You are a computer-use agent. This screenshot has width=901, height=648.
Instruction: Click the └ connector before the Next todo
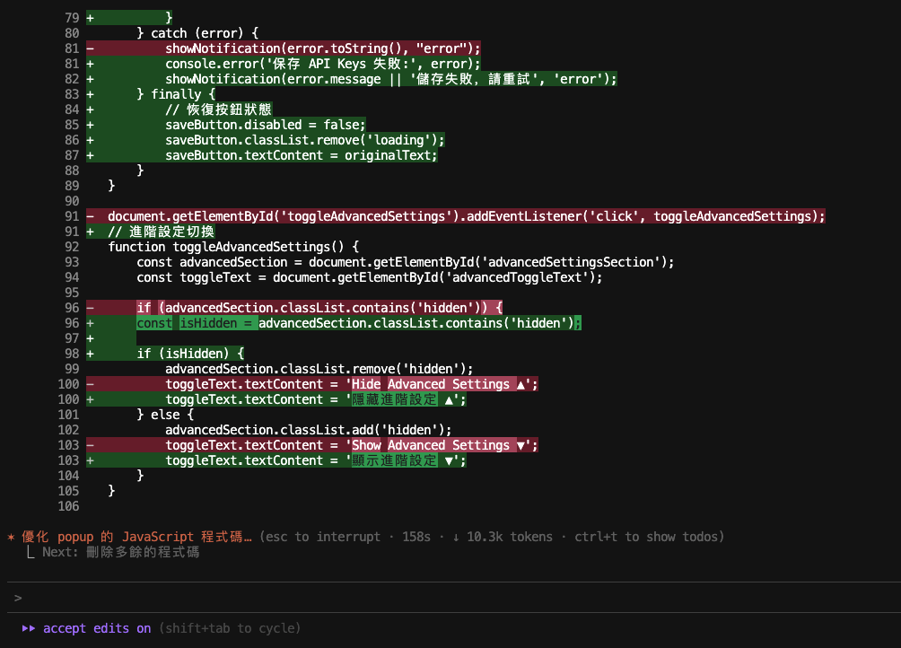[29, 552]
